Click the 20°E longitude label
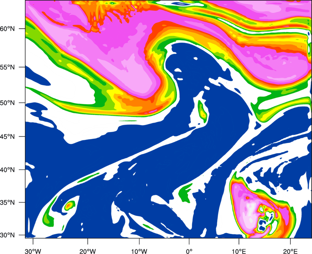The height and width of the screenshot is (254, 312). point(290,251)
